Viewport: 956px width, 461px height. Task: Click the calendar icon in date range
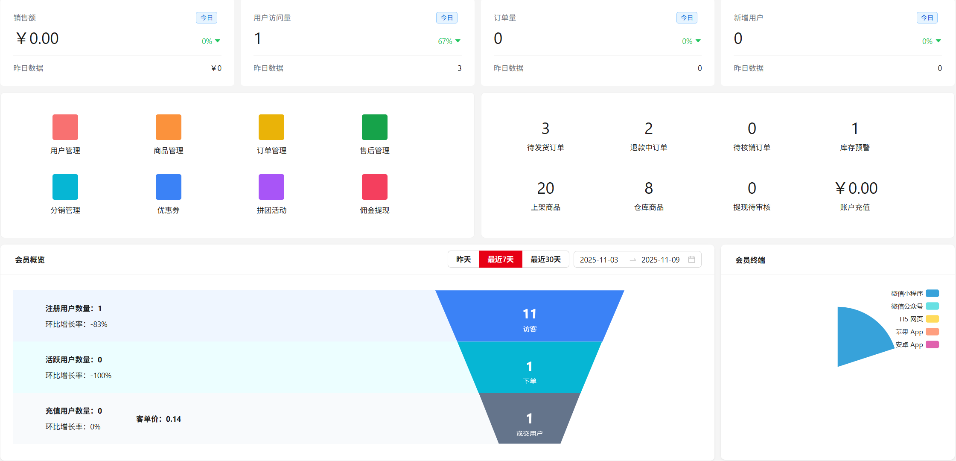pos(691,260)
